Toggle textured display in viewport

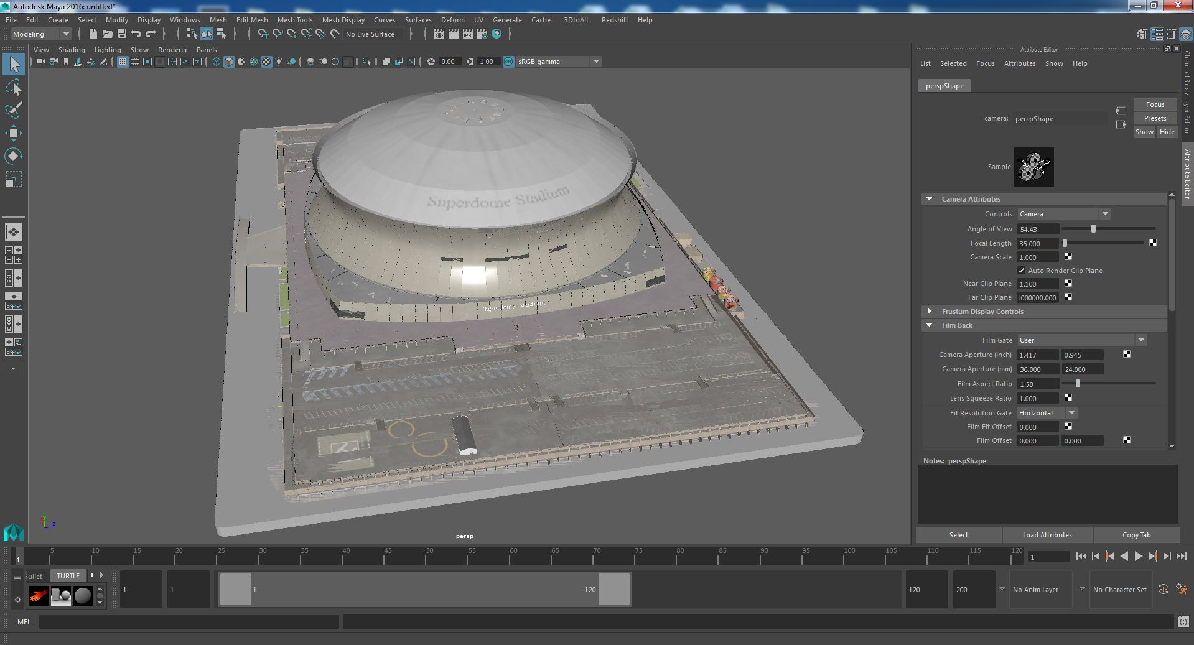point(266,62)
